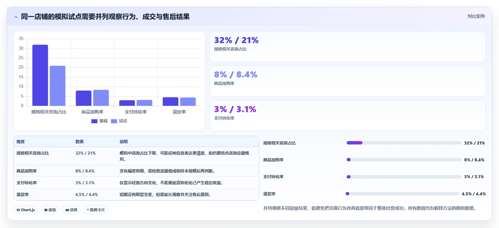499x228 pixels.
Task: Click the 说明 table column header
Action: (124, 142)
